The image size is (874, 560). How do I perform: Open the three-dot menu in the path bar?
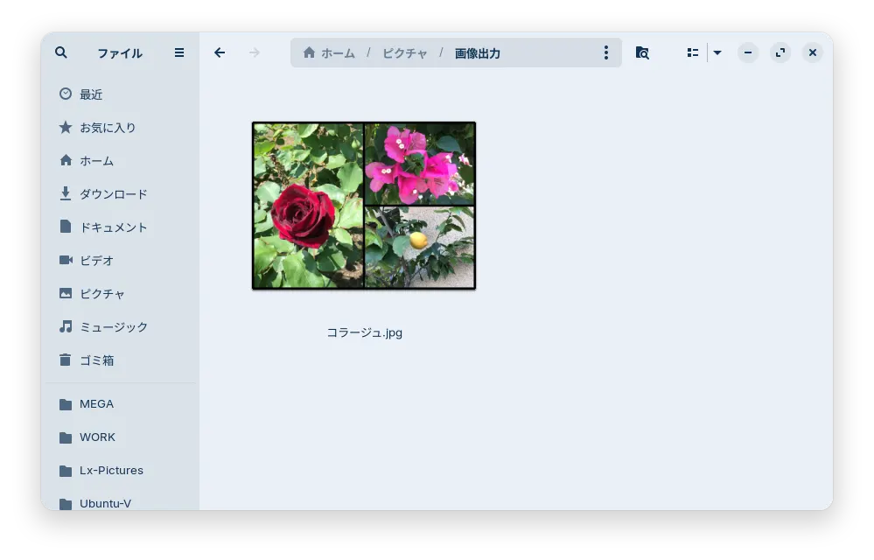coord(606,52)
